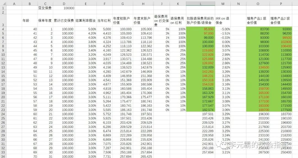Click the 83700 product 1 cash value
The width and height of the screenshot is (298, 158).
pyautogui.click(x=258, y=29)
